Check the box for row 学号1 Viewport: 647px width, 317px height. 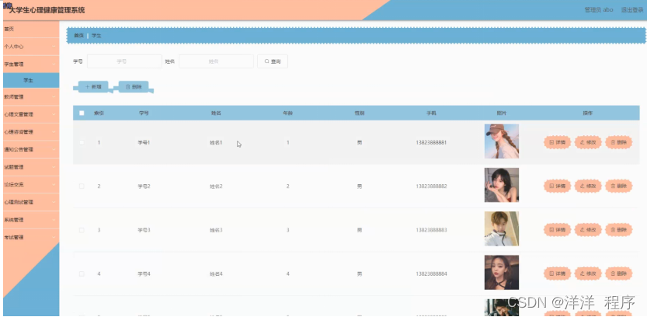(82, 142)
